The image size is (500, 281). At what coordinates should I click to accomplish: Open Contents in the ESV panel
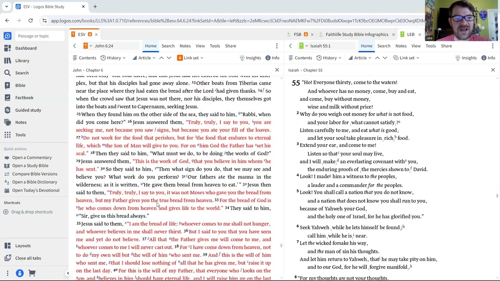(x=84, y=58)
